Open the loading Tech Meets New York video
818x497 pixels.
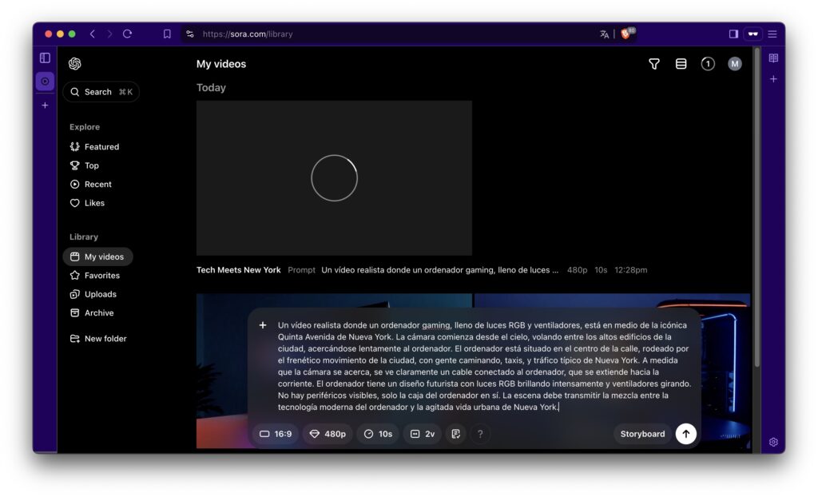[x=335, y=178]
